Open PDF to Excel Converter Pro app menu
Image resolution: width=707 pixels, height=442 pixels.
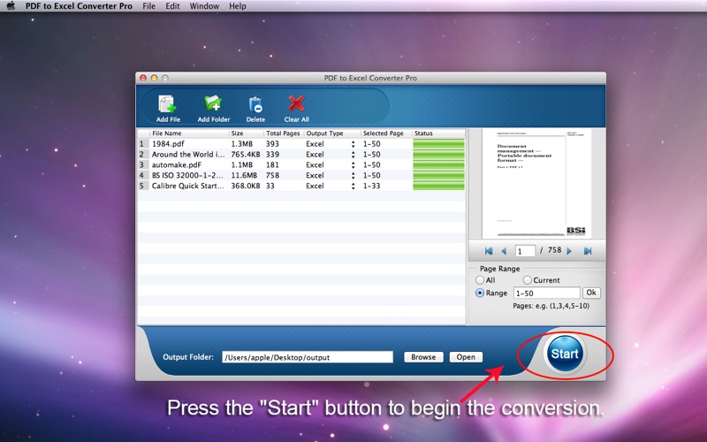coord(79,6)
